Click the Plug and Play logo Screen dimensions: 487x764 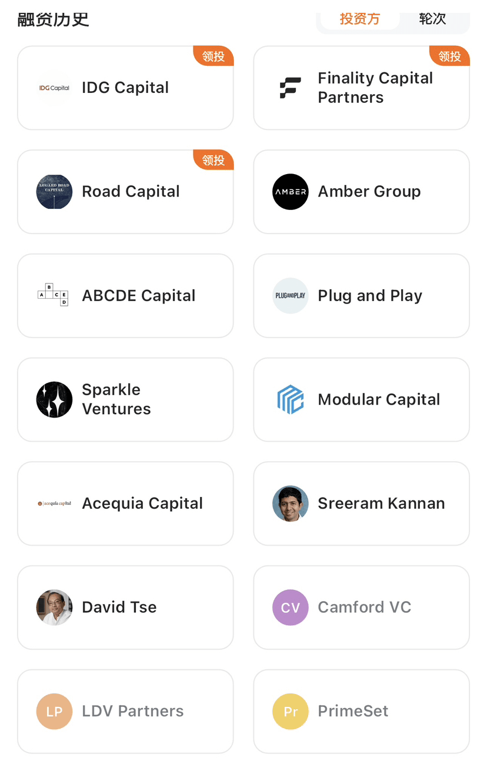[291, 295]
